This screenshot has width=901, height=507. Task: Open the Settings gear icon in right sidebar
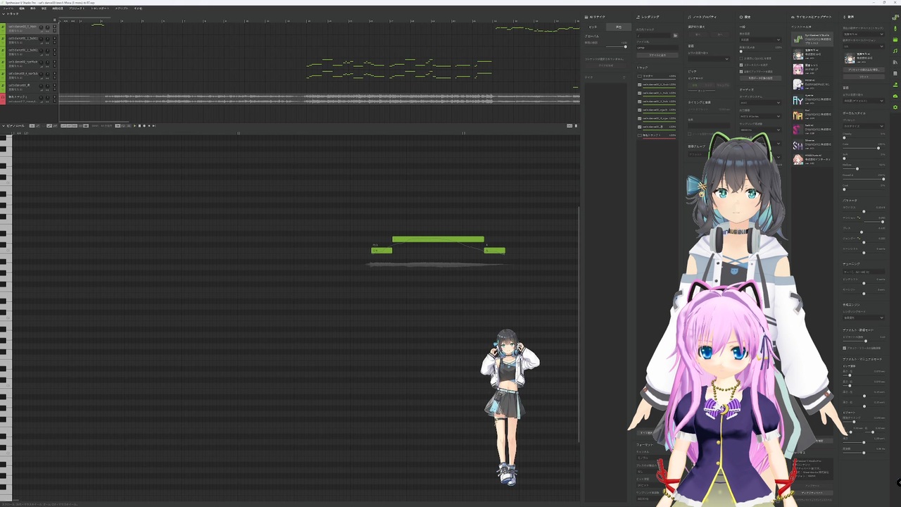tap(895, 107)
